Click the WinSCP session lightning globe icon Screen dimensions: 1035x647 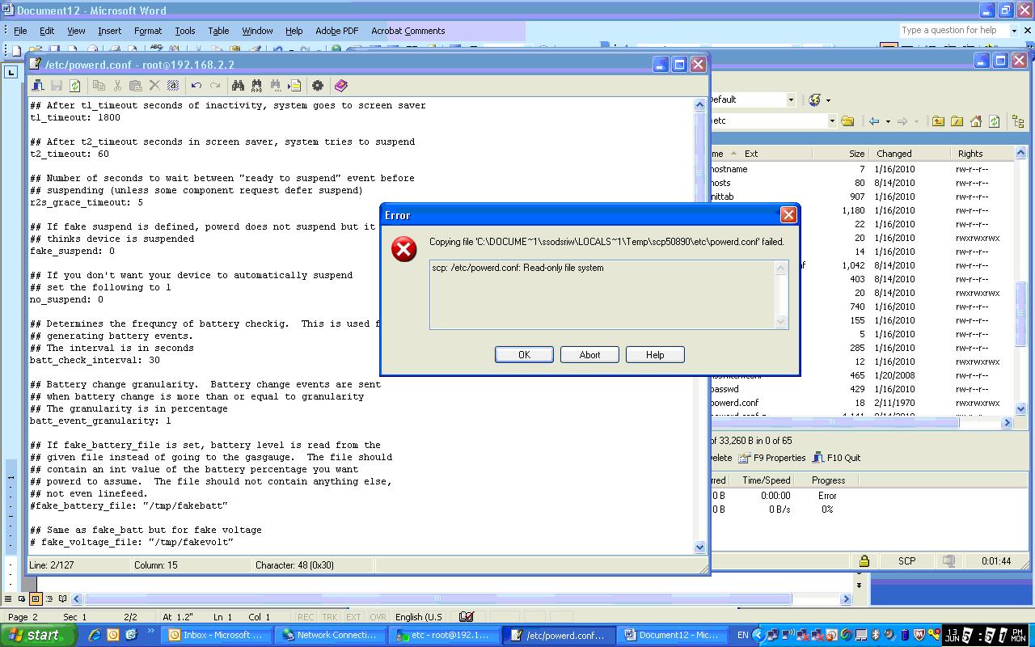click(x=815, y=99)
